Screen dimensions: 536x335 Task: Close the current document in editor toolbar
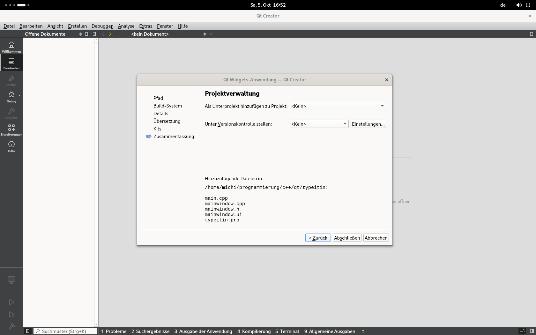click(x=211, y=34)
